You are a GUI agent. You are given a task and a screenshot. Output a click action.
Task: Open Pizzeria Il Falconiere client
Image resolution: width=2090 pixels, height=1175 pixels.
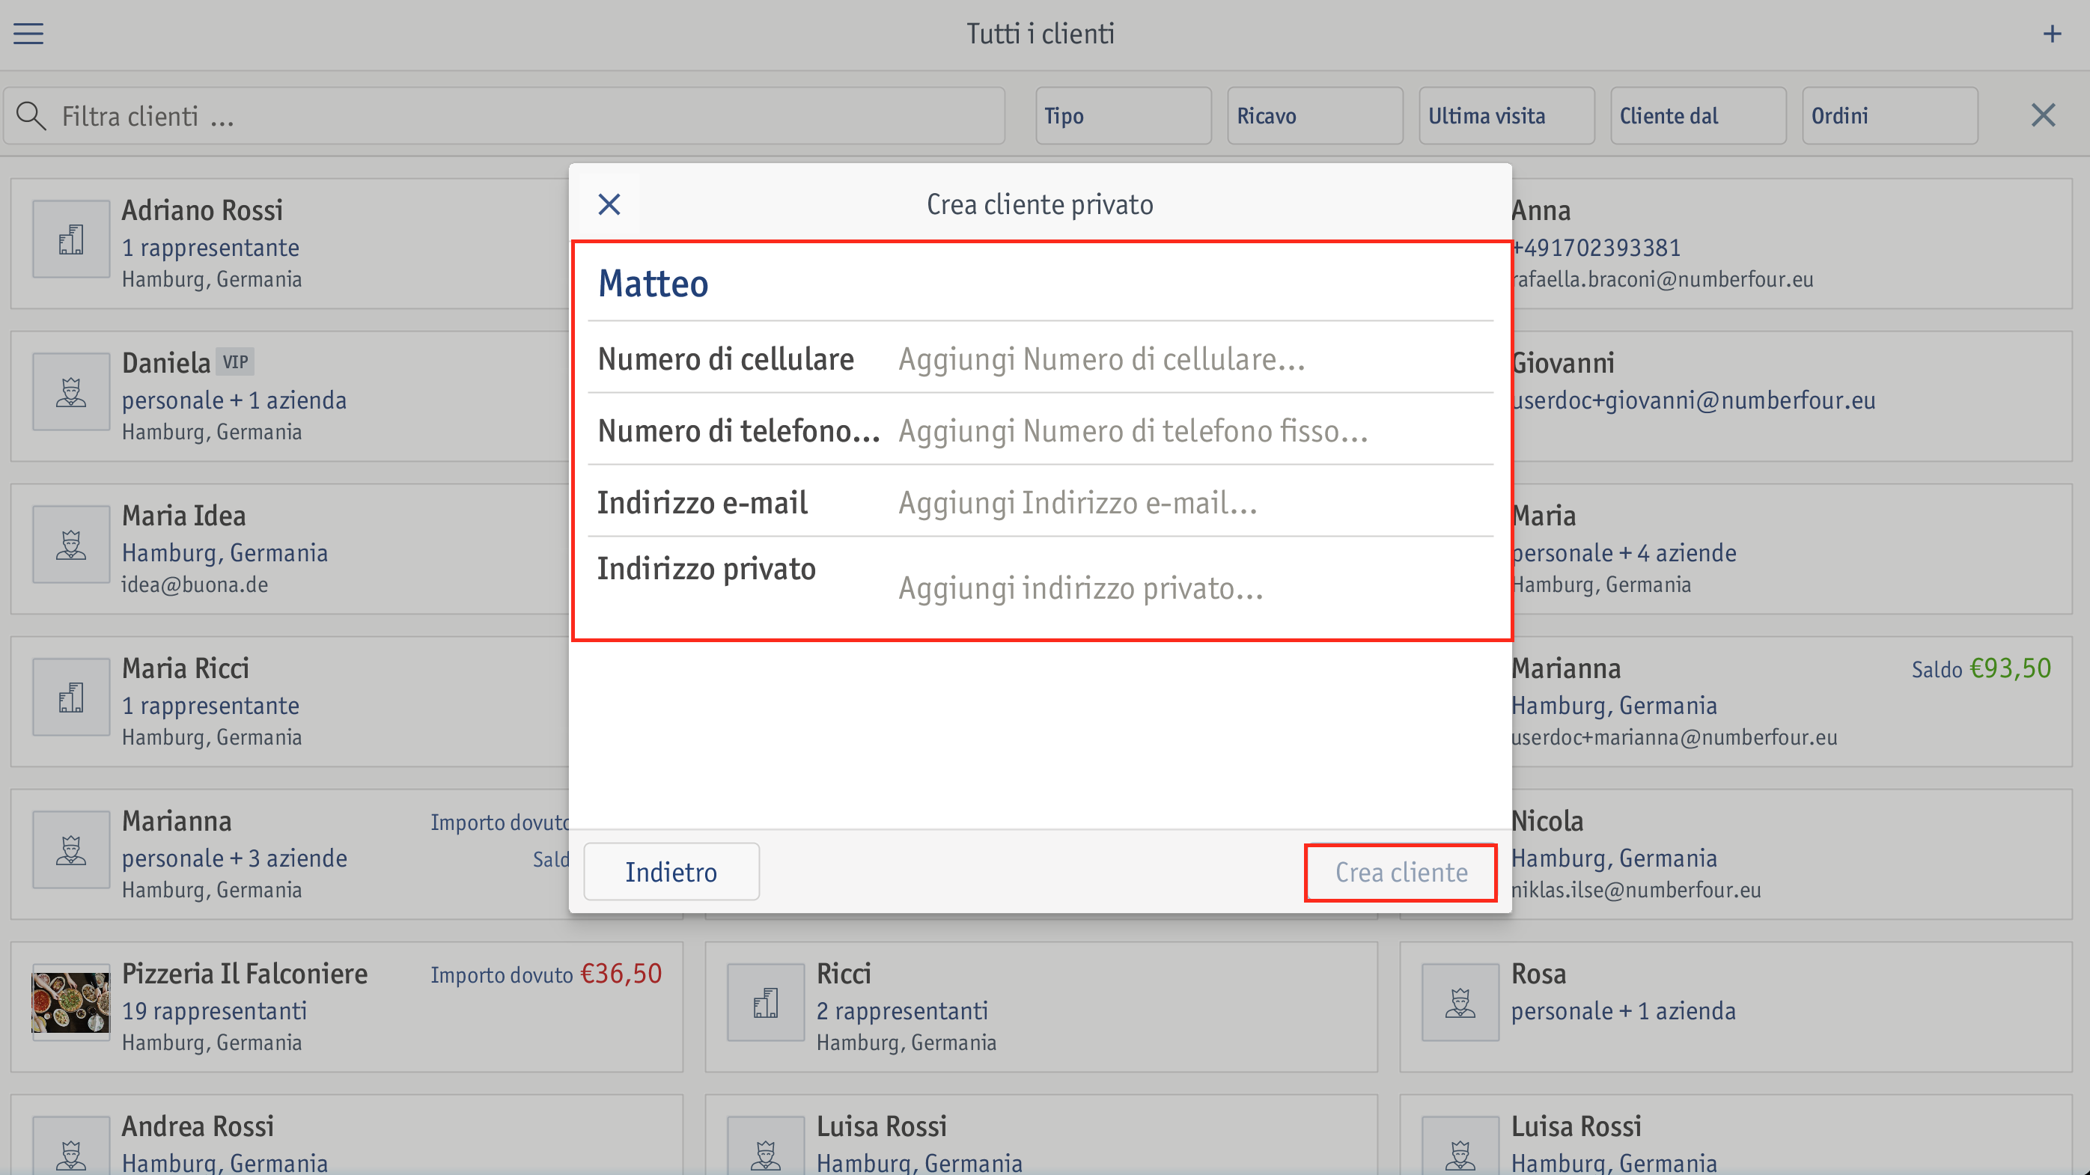(x=347, y=1007)
